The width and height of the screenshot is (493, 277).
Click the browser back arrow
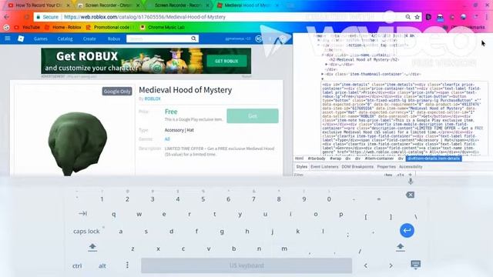(7, 17)
